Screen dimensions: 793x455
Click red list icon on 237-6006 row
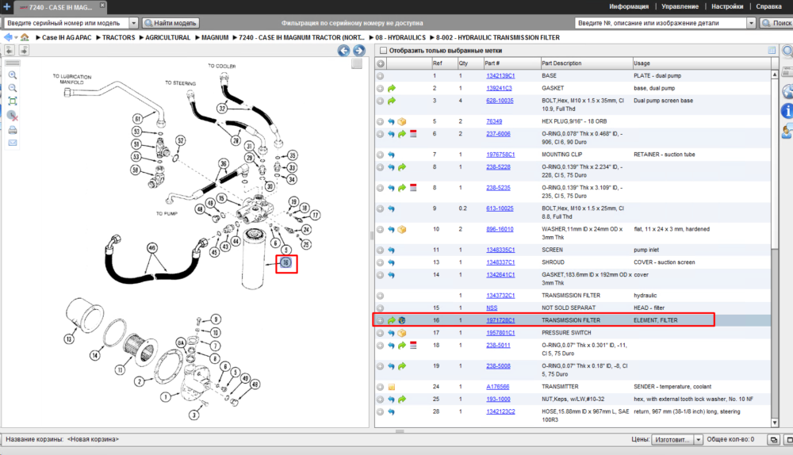(413, 134)
